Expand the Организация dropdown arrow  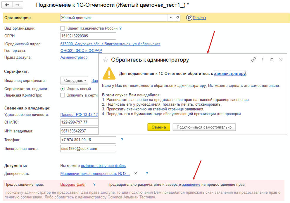[171, 18]
